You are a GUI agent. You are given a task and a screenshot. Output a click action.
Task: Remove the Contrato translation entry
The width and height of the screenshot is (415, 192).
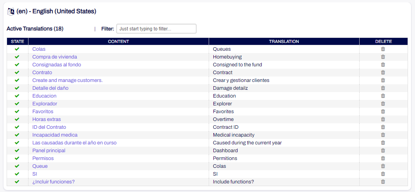coord(383,72)
